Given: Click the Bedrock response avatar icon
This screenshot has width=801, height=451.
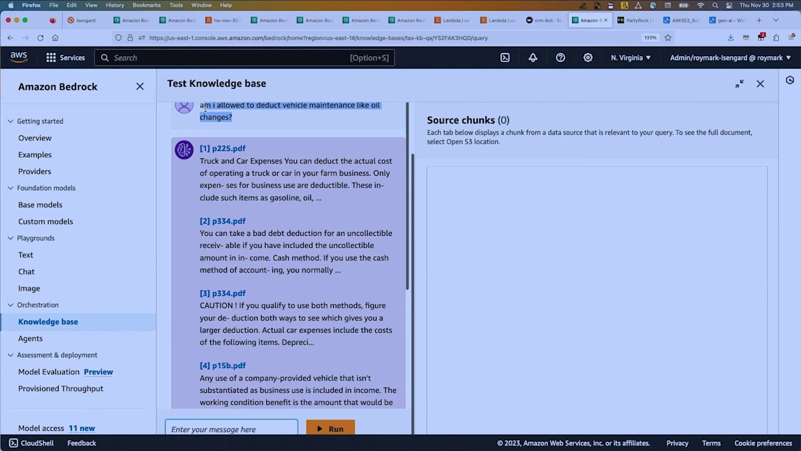Looking at the screenshot, I should [184, 150].
